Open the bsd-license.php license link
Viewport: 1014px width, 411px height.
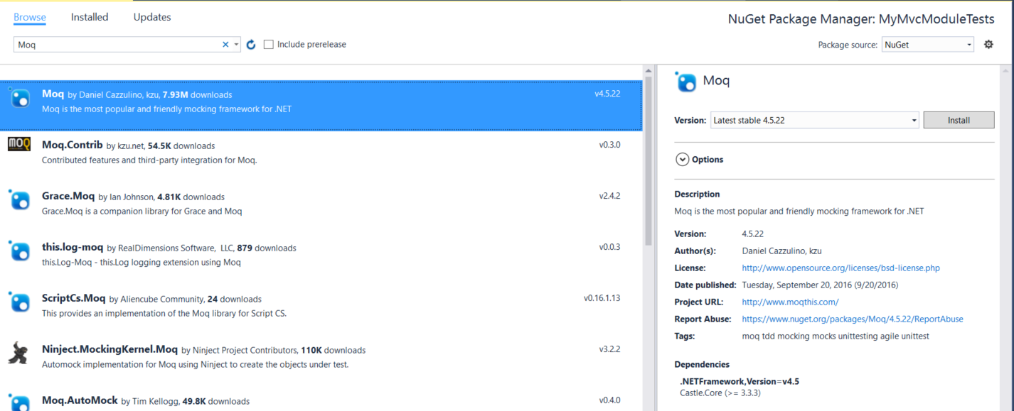point(840,268)
